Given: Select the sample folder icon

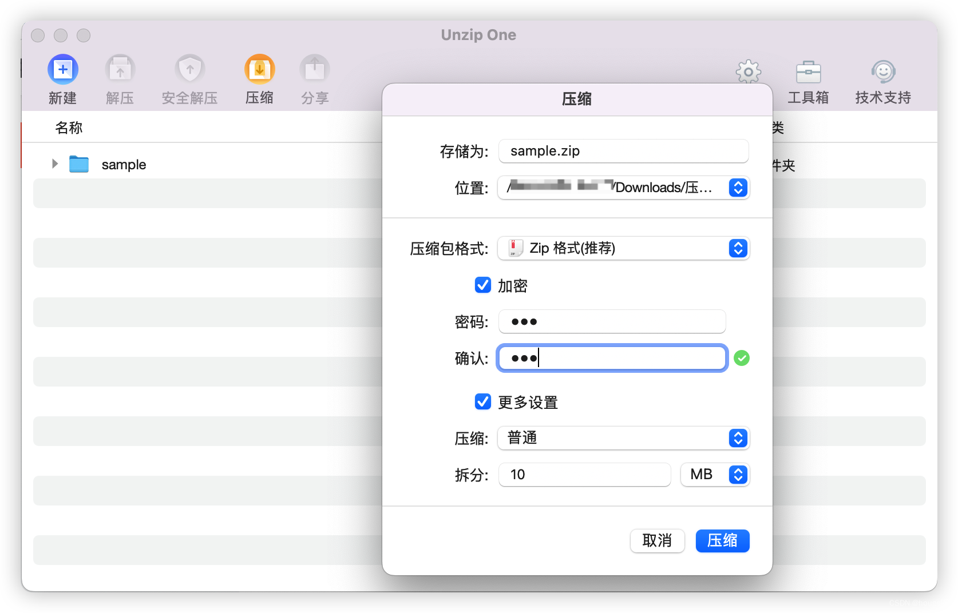Looking at the screenshot, I should [x=79, y=164].
